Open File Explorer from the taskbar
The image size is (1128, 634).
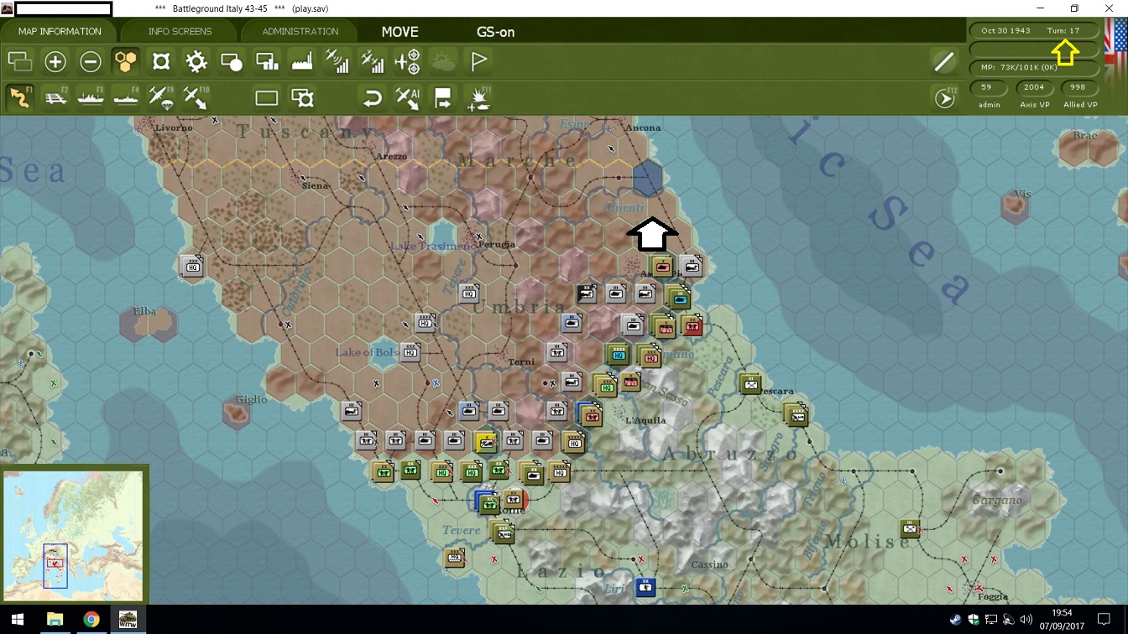click(x=55, y=620)
